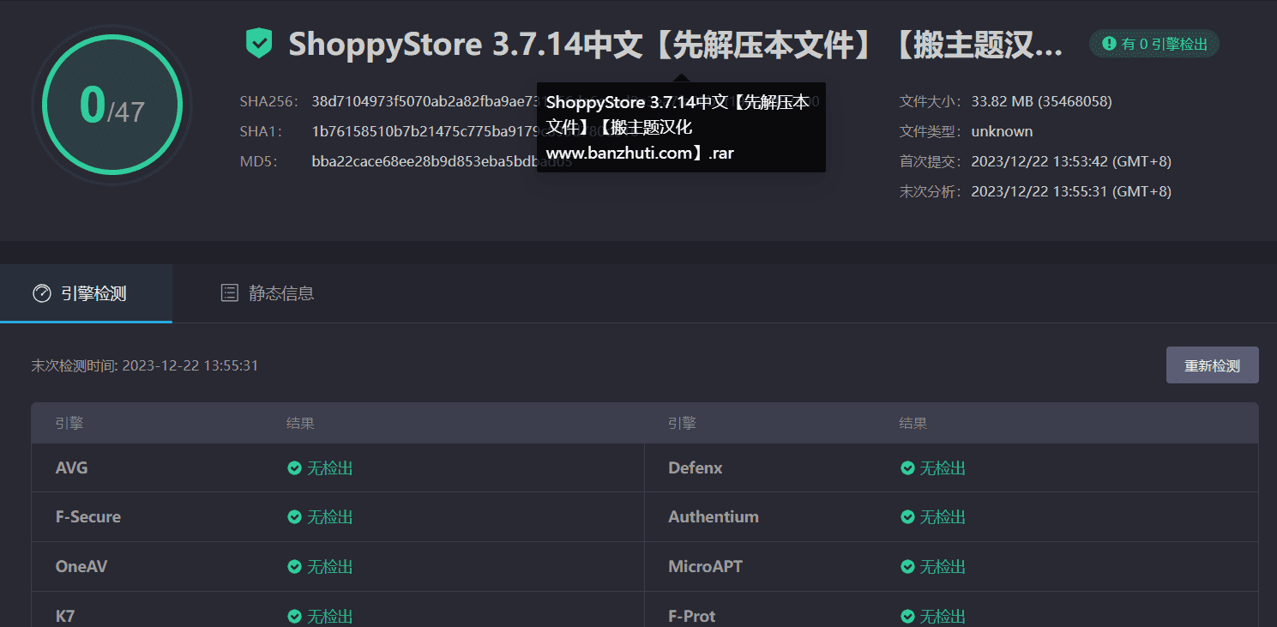The image size is (1277, 627).
Task: Click the K7 result check icon
Action: tap(294, 616)
